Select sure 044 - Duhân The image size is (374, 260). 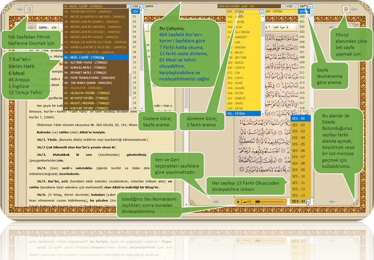click(243, 88)
